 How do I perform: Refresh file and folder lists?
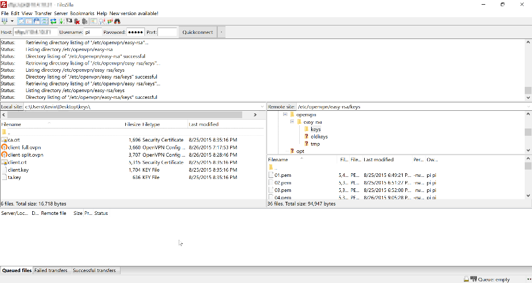pyautogui.click(x=54, y=21)
